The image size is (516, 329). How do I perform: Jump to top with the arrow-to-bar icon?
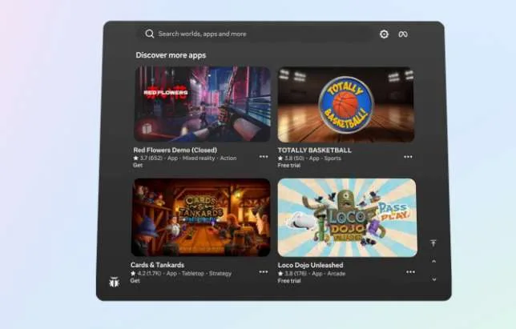[x=433, y=243]
